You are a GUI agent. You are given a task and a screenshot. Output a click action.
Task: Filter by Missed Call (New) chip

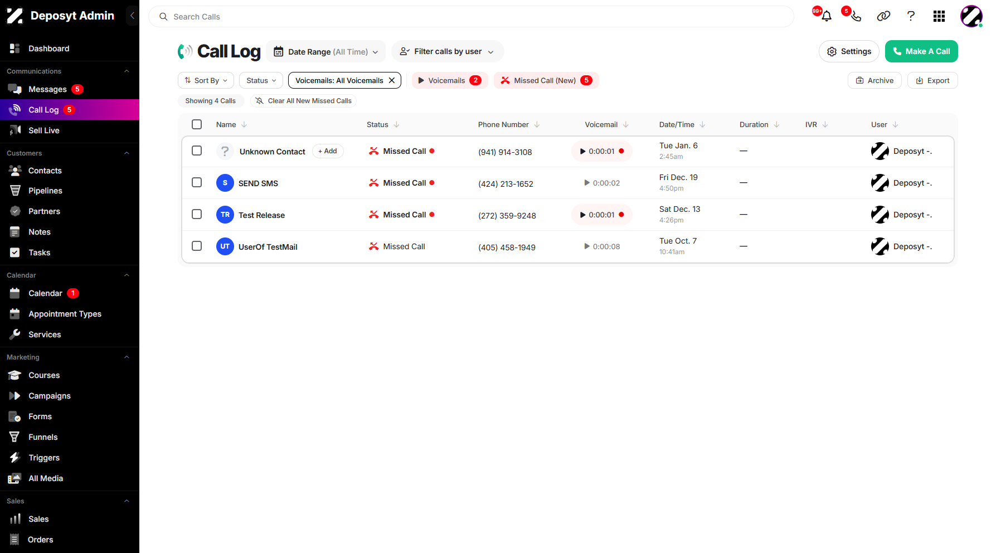click(546, 80)
